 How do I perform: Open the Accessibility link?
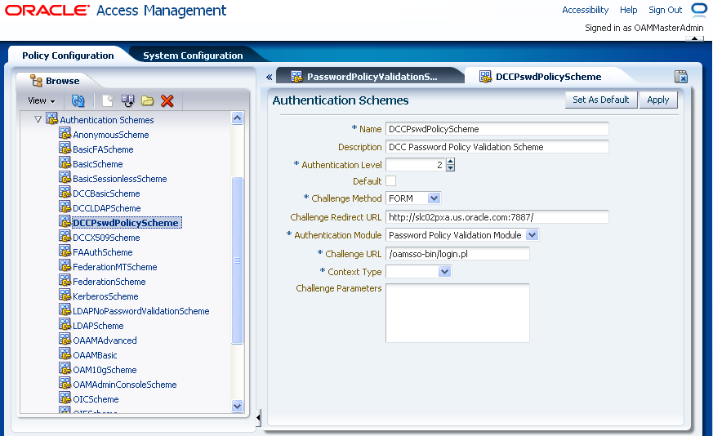click(586, 10)
